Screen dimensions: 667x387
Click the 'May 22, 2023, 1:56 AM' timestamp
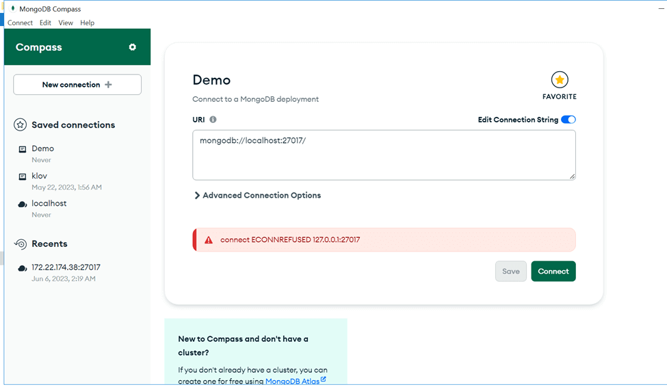coord(67,187)
